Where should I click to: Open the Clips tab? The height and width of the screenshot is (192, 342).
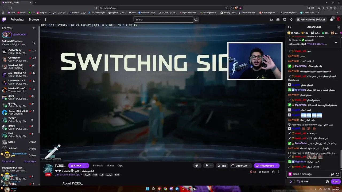coord(120,166)
